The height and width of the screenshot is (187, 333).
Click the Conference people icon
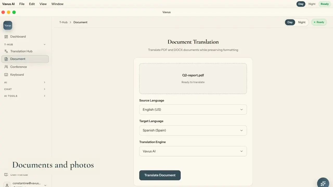pyautogui.click(x=6, y=67)
